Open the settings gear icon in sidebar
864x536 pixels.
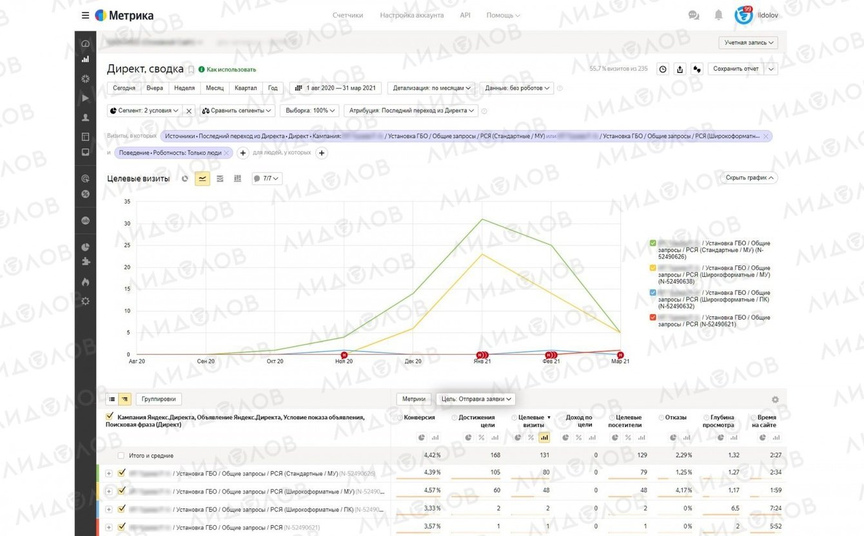click(x=85, y=301)
